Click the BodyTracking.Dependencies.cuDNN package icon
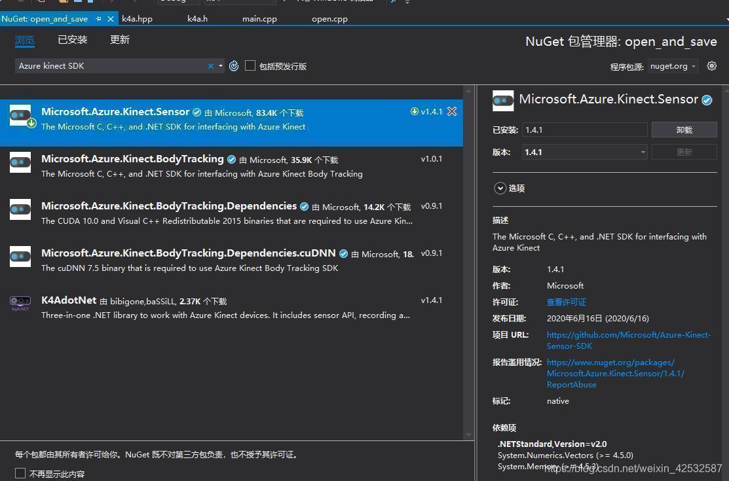 pos(20,257)
